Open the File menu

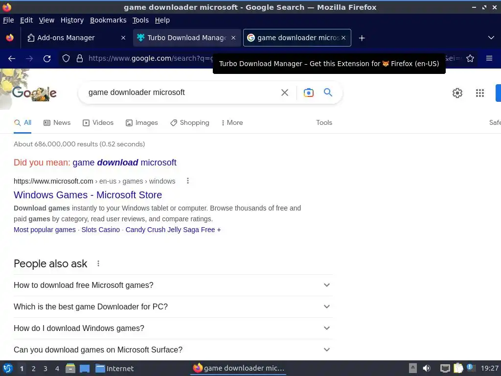8,20
